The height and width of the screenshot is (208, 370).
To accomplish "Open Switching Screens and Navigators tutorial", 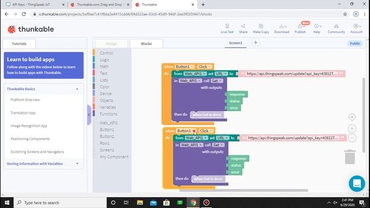I will 37,151.
